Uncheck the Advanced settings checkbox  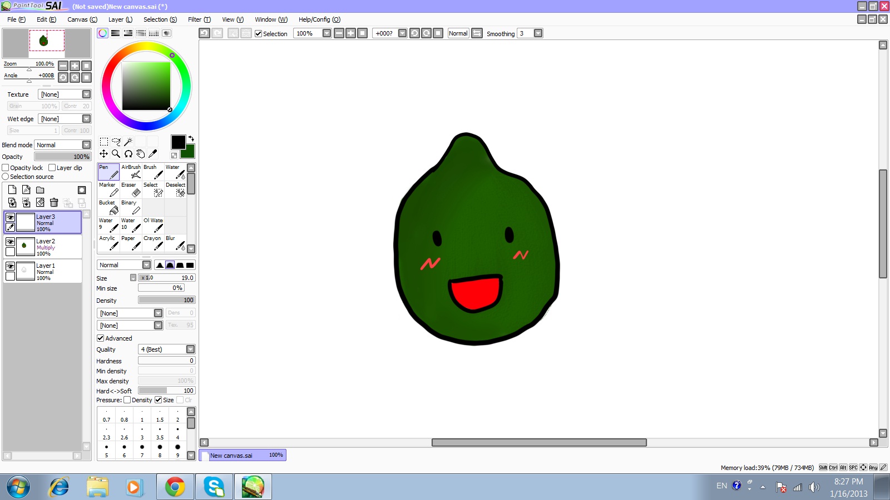[x=101, y=338]
